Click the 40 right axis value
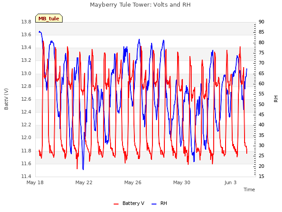 (261, 125)
